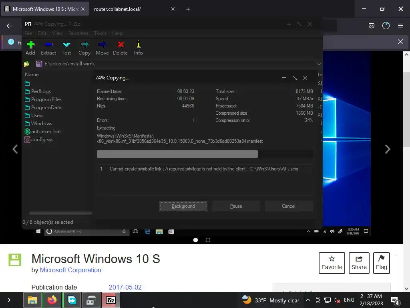Click the item's floppy disk software icon
This screenshot has height=308, width=410.
(15, 260)
